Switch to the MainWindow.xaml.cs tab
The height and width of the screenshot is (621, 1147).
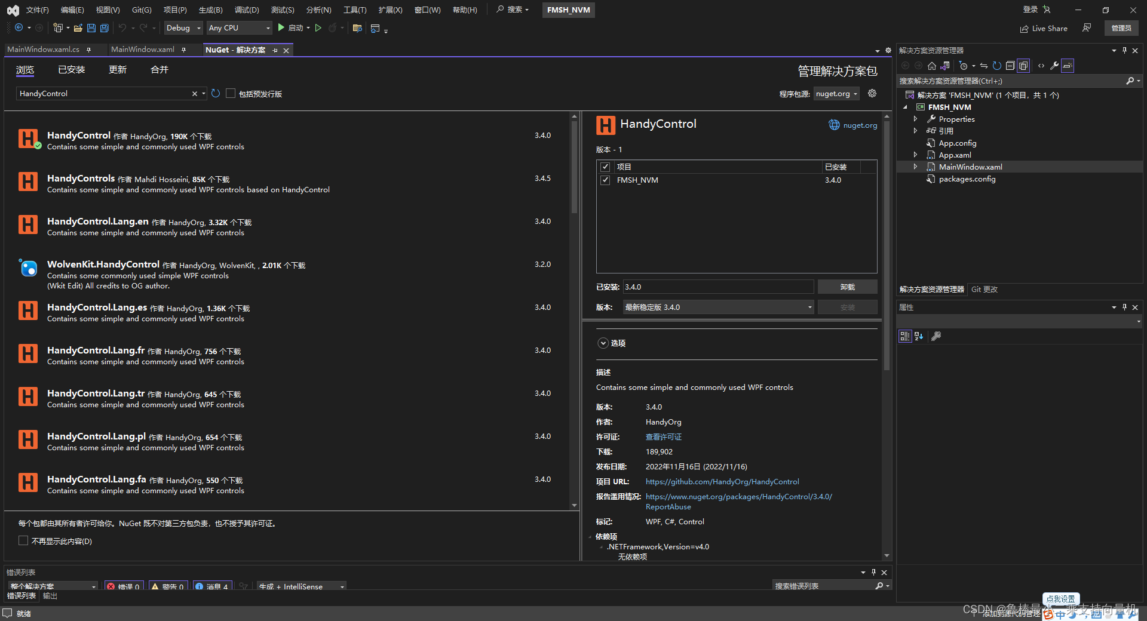point(43,50)
